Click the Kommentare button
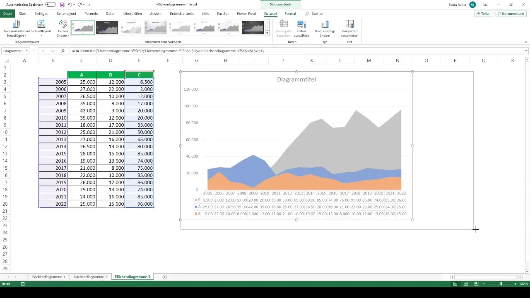 click(511, 14)
